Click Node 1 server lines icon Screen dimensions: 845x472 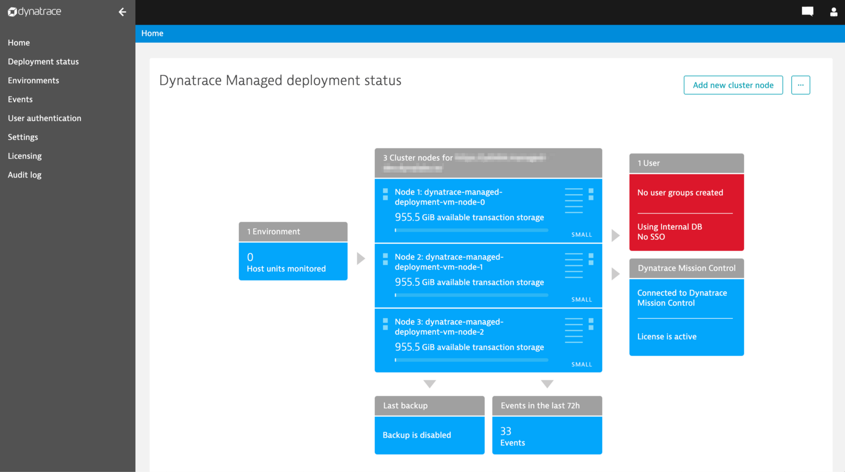(574, 200)
